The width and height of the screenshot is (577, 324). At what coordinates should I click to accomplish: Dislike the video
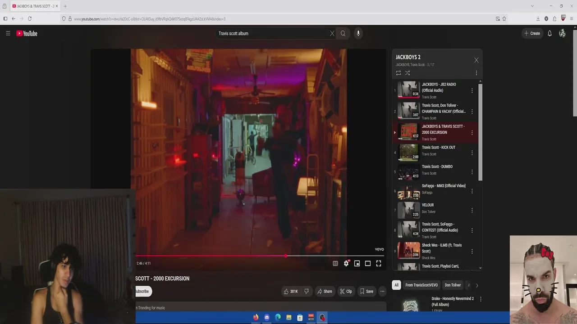[x=307, y=292]
